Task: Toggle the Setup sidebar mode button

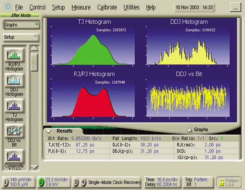Action: coord(21,37)
